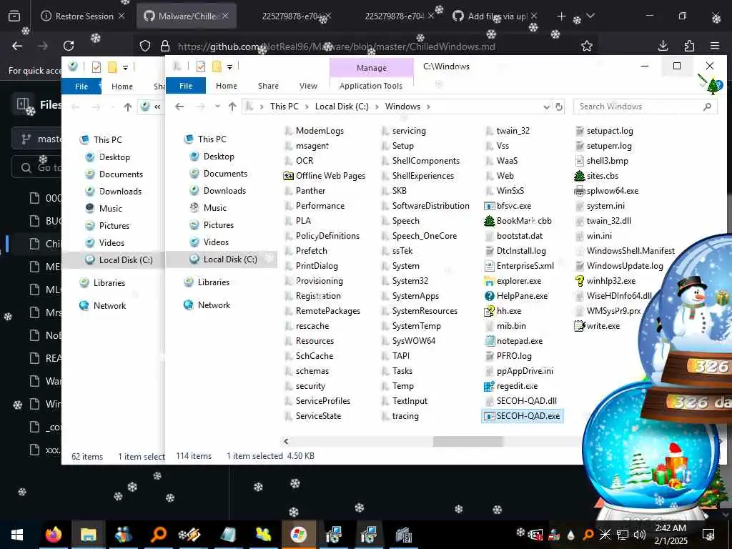Switch to Home ribbon tab in C:\Windows window
Image resolution: width=732 pixels, height=549 pixels.
pyautogui.click(x=227, y=86)
